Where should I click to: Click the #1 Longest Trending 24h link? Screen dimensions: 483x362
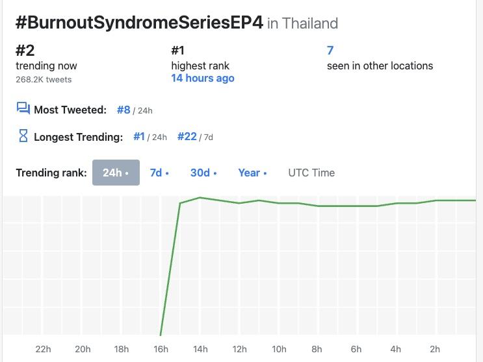tap(139, 137)
